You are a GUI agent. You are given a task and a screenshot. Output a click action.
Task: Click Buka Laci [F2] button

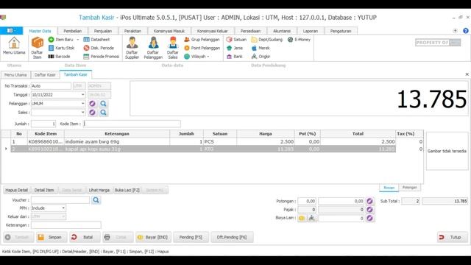coord(127,190)
